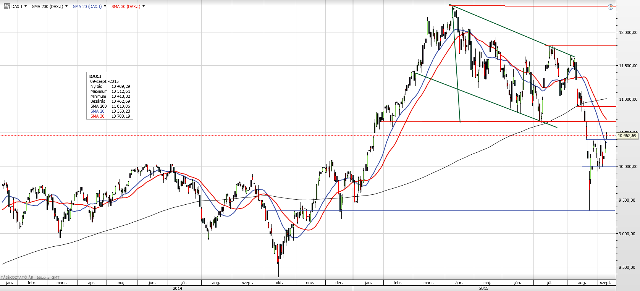Click the dec. month label on the time axis

339,283
